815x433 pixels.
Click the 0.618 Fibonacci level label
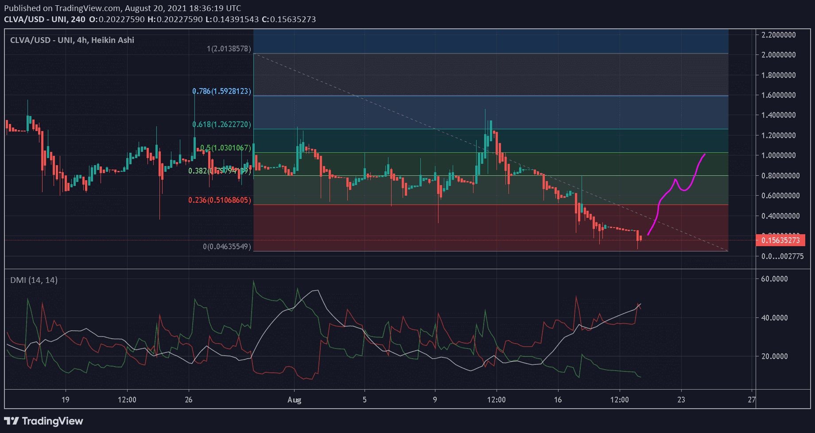(x=221, y=124)
